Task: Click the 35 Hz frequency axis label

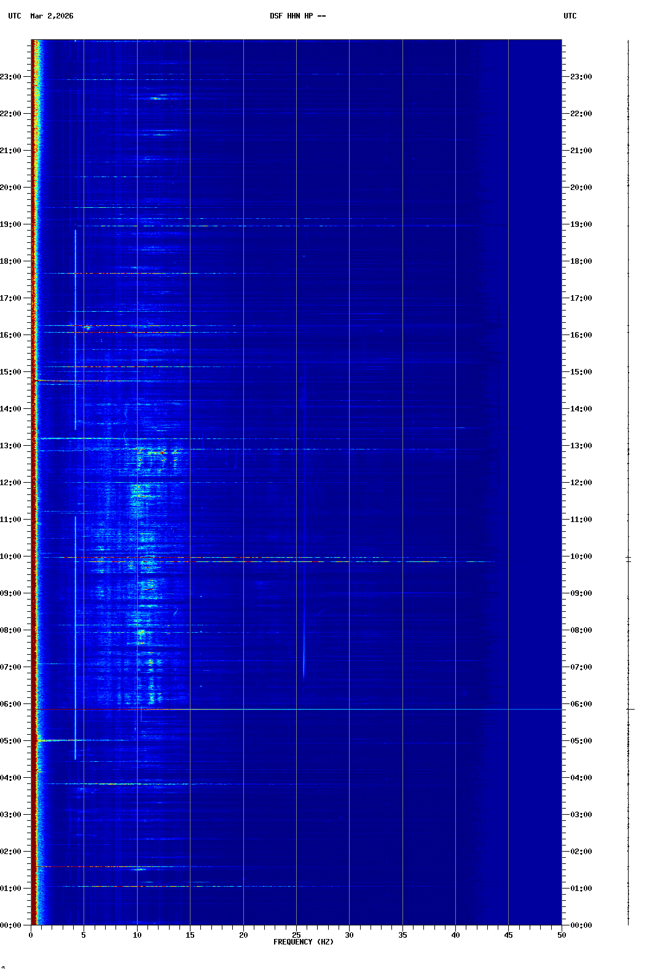Action: tap(402, 935)
